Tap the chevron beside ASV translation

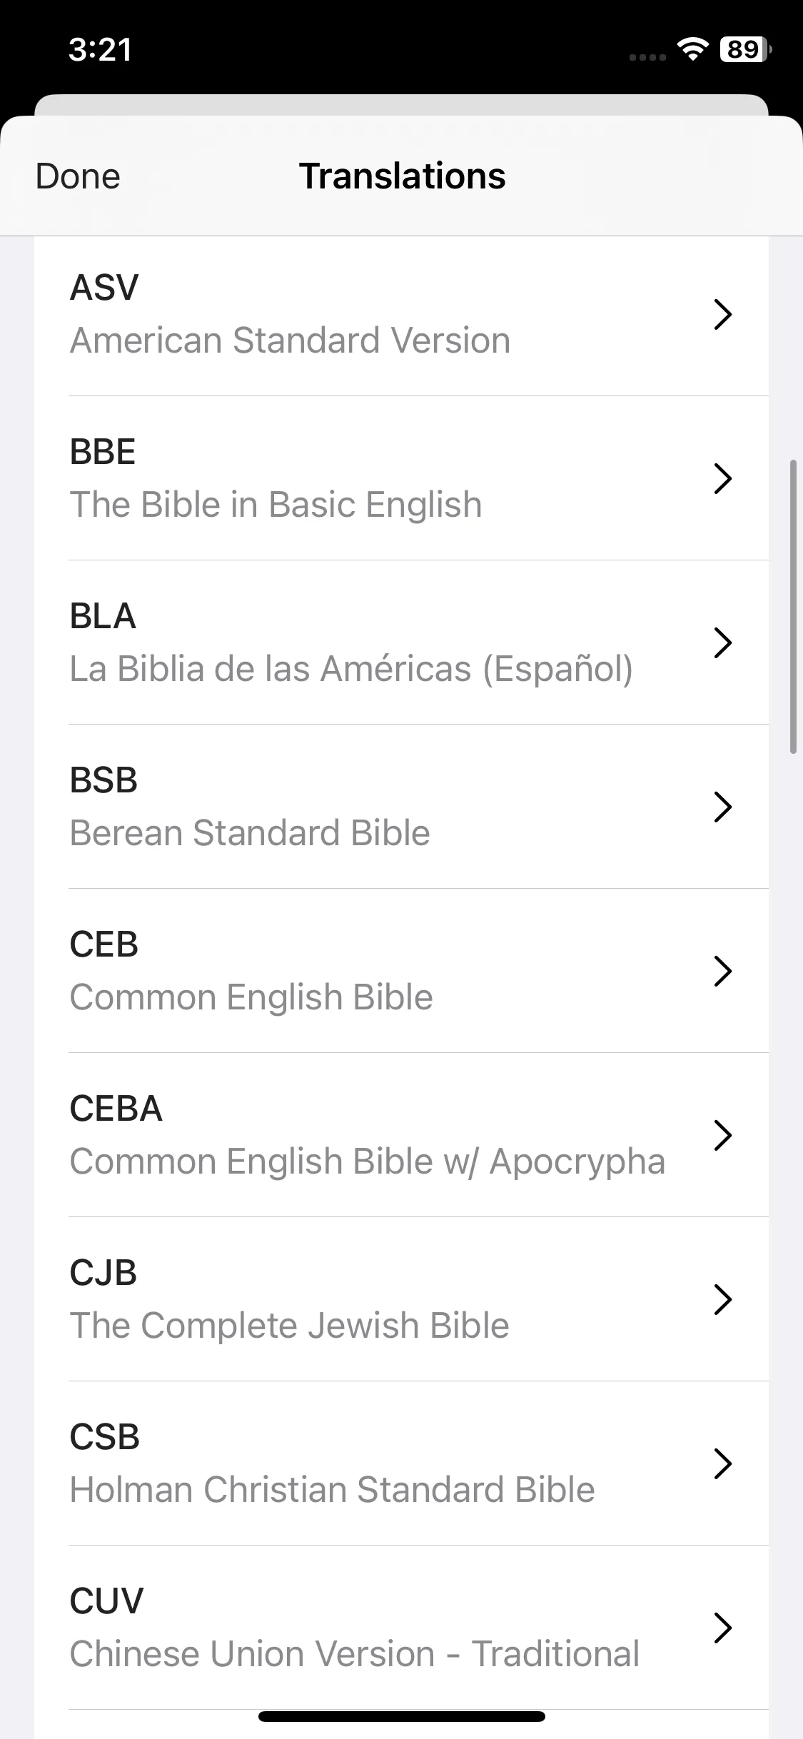(x=722, y=314)
